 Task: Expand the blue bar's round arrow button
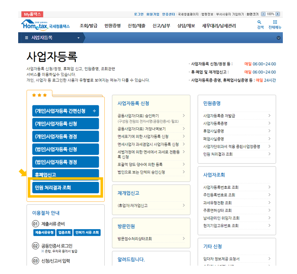pyautogui.click(x=278, y=38)
